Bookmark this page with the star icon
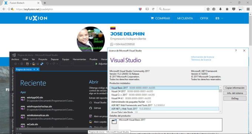 (x=208, y=9)
